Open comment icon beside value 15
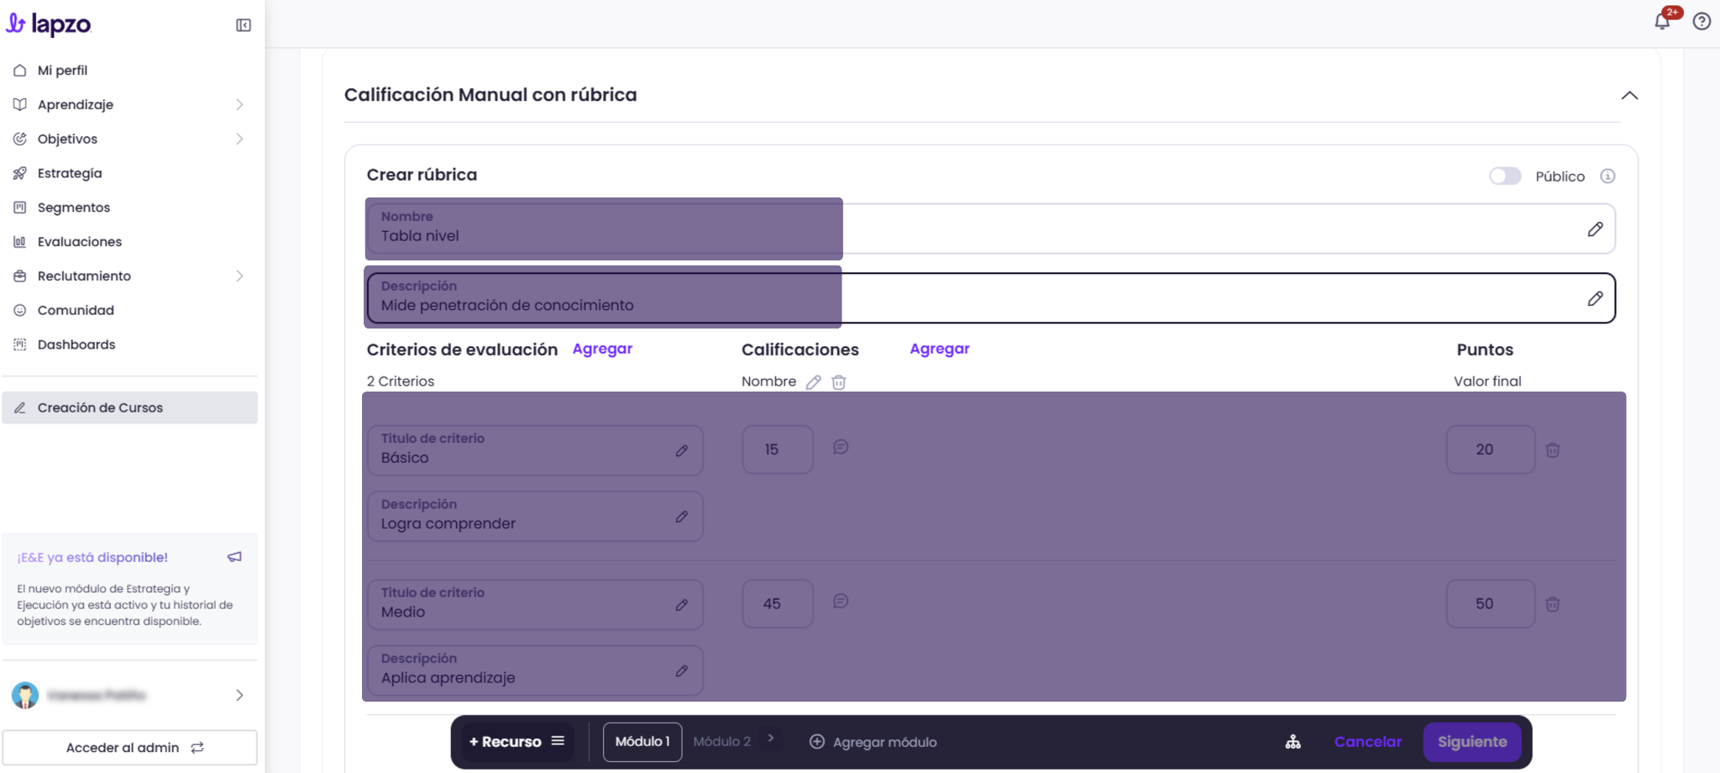1720x773 pixels. pos(840,447)
